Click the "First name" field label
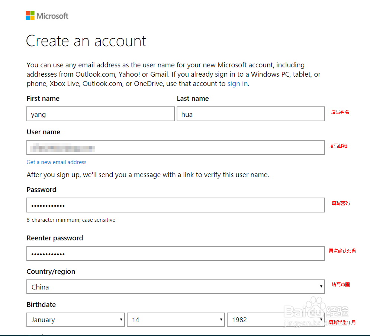 click(x=43, y=99)
